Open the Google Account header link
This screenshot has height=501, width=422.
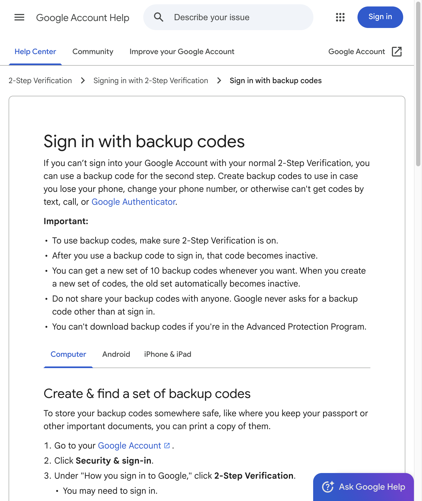(365, 52)
